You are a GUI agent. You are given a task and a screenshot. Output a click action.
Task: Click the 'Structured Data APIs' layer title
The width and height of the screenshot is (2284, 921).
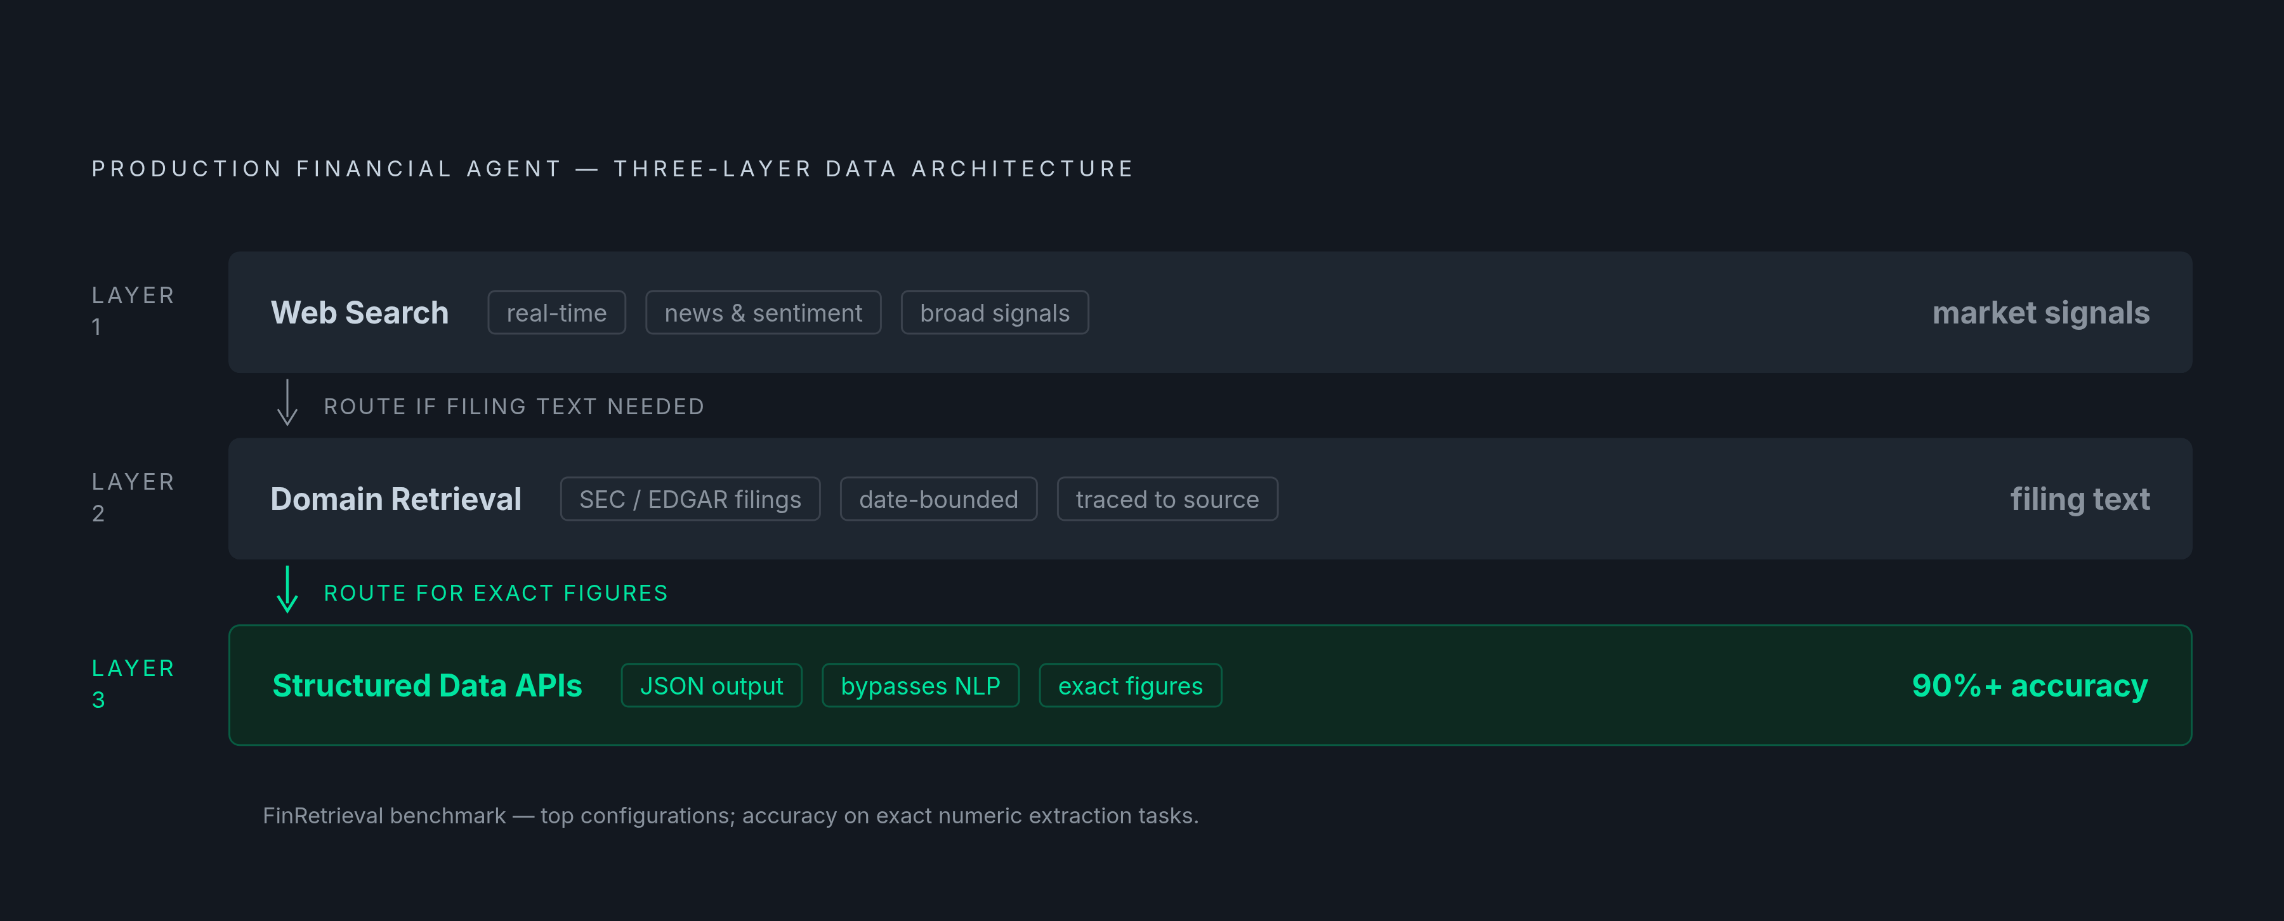point(426,685)
